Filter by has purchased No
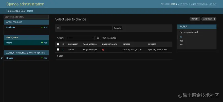 181,44
